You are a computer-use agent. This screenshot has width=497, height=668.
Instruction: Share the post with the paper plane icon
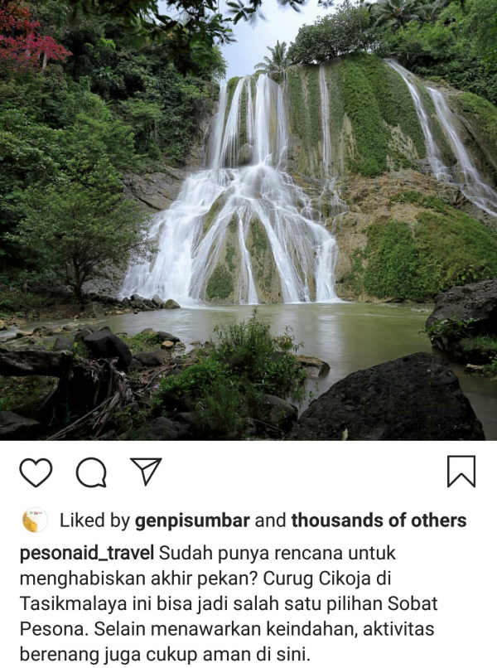(x=146, y=472)
